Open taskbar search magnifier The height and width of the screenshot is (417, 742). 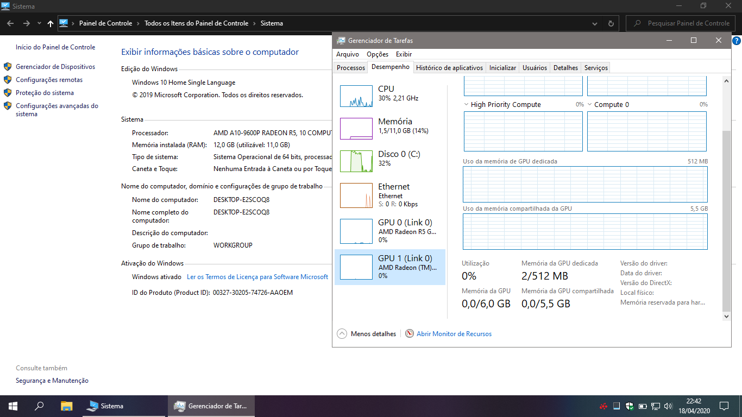(x=39, y=406)
